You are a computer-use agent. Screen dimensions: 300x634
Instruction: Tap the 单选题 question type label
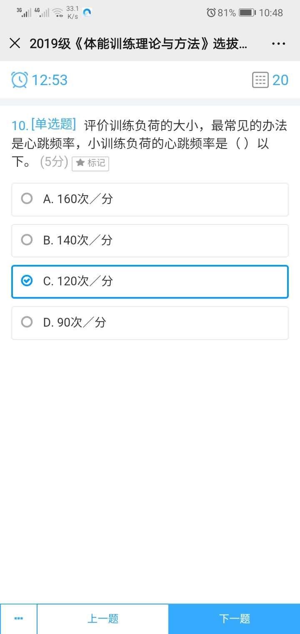[x=54, y=124]
